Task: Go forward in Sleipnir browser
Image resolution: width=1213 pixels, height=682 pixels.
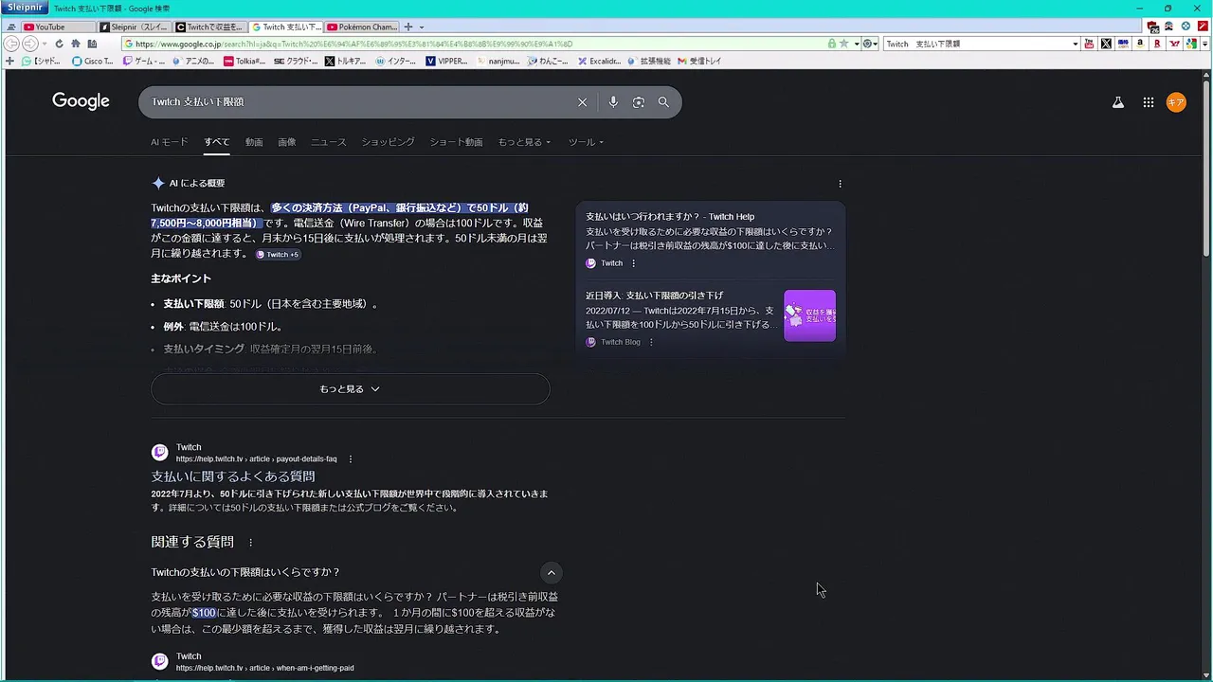Action: click(29, 44)
